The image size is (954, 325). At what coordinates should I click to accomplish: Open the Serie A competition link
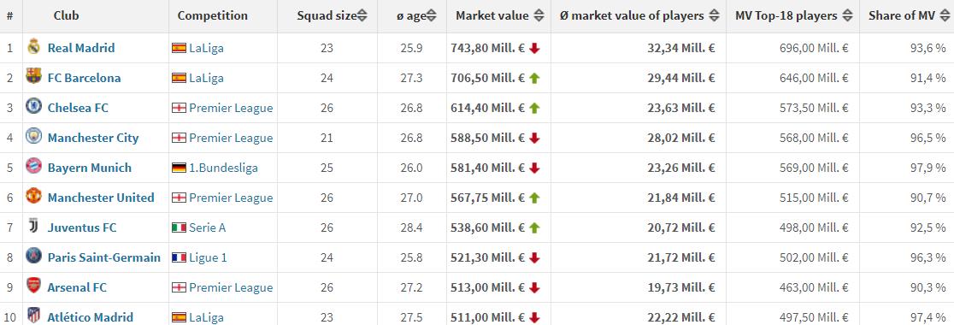208,227
